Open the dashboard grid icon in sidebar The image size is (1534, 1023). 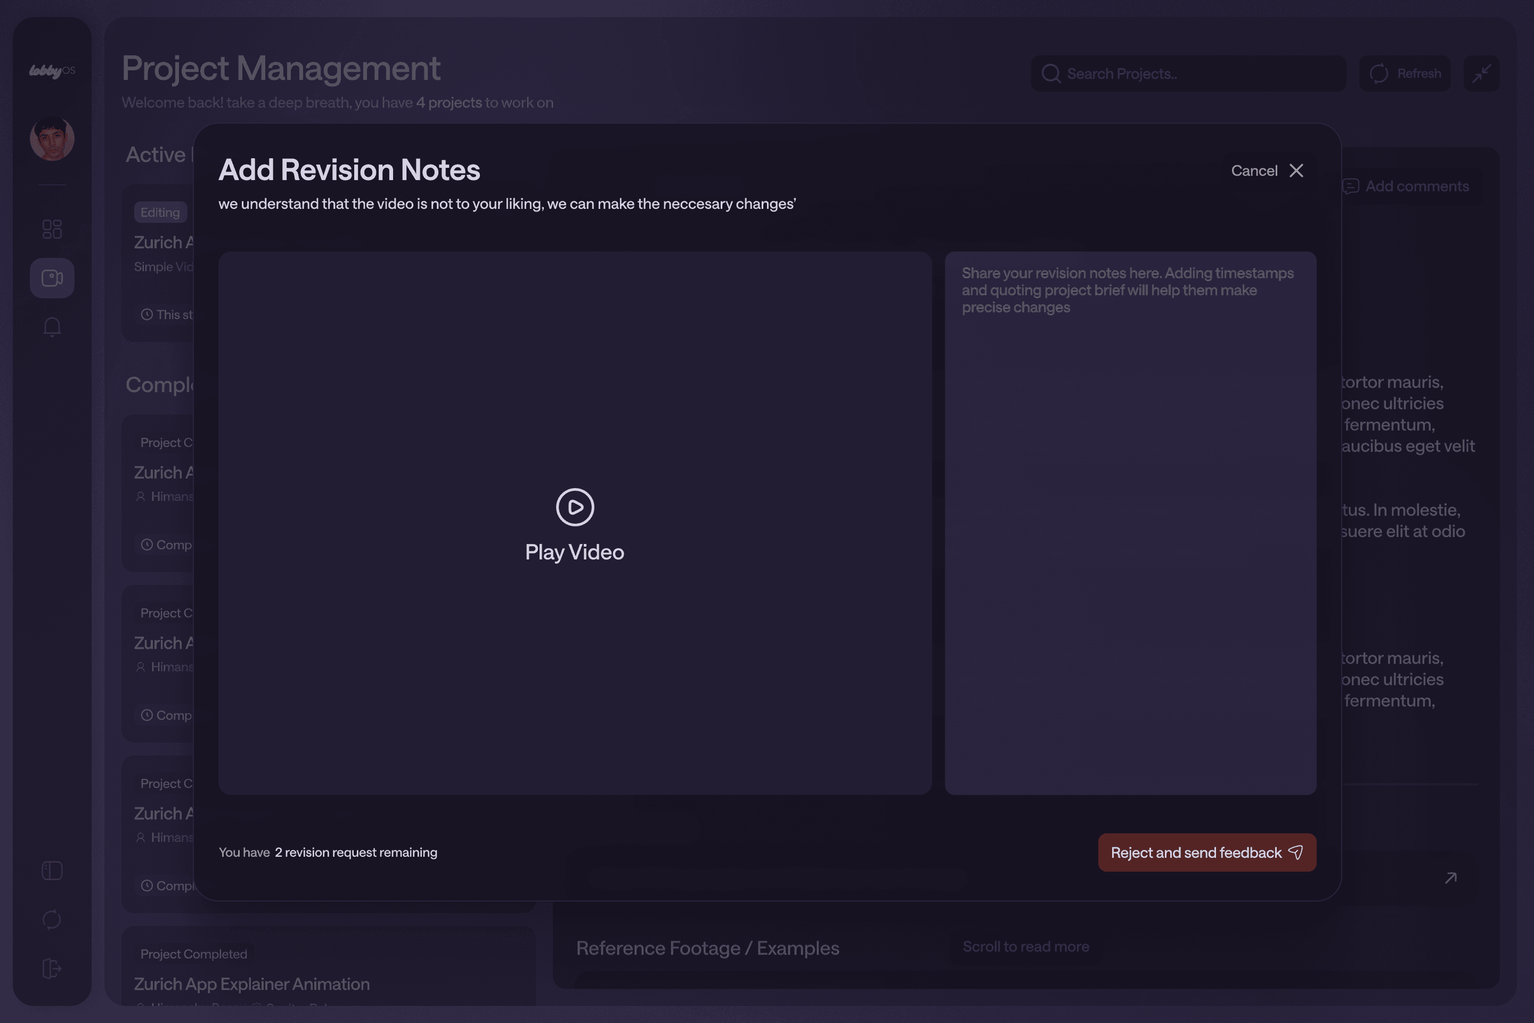click(x=52, y=229)
